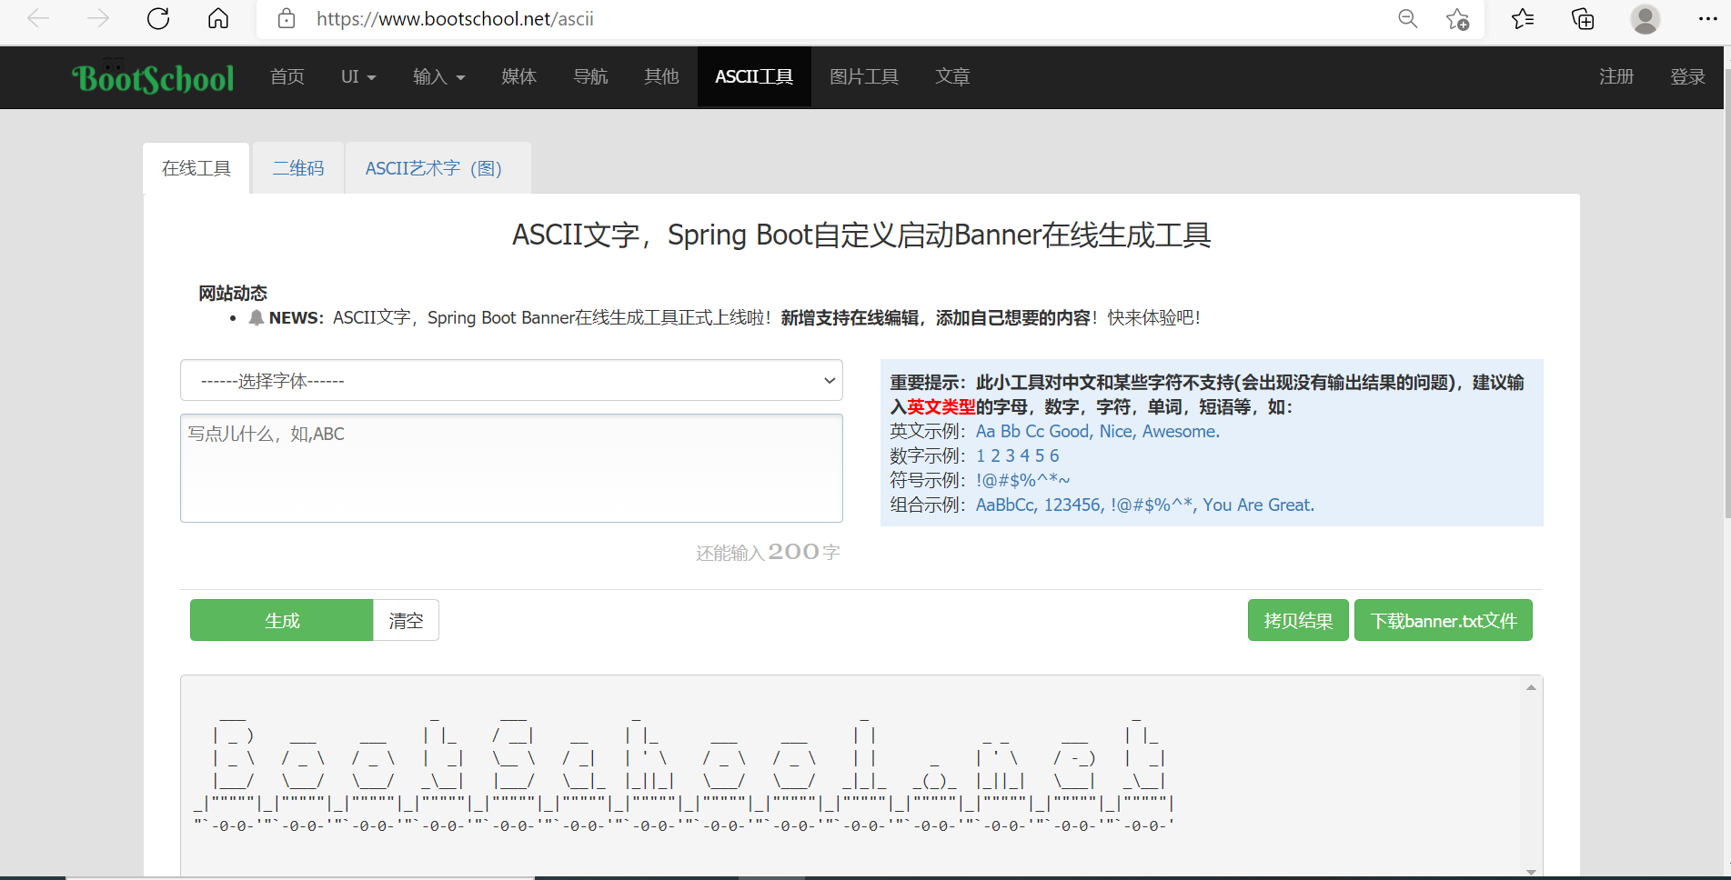The image size is (1731, 880).
Task: Select the ASCII工具 nav item
Action: pos(754,77)
